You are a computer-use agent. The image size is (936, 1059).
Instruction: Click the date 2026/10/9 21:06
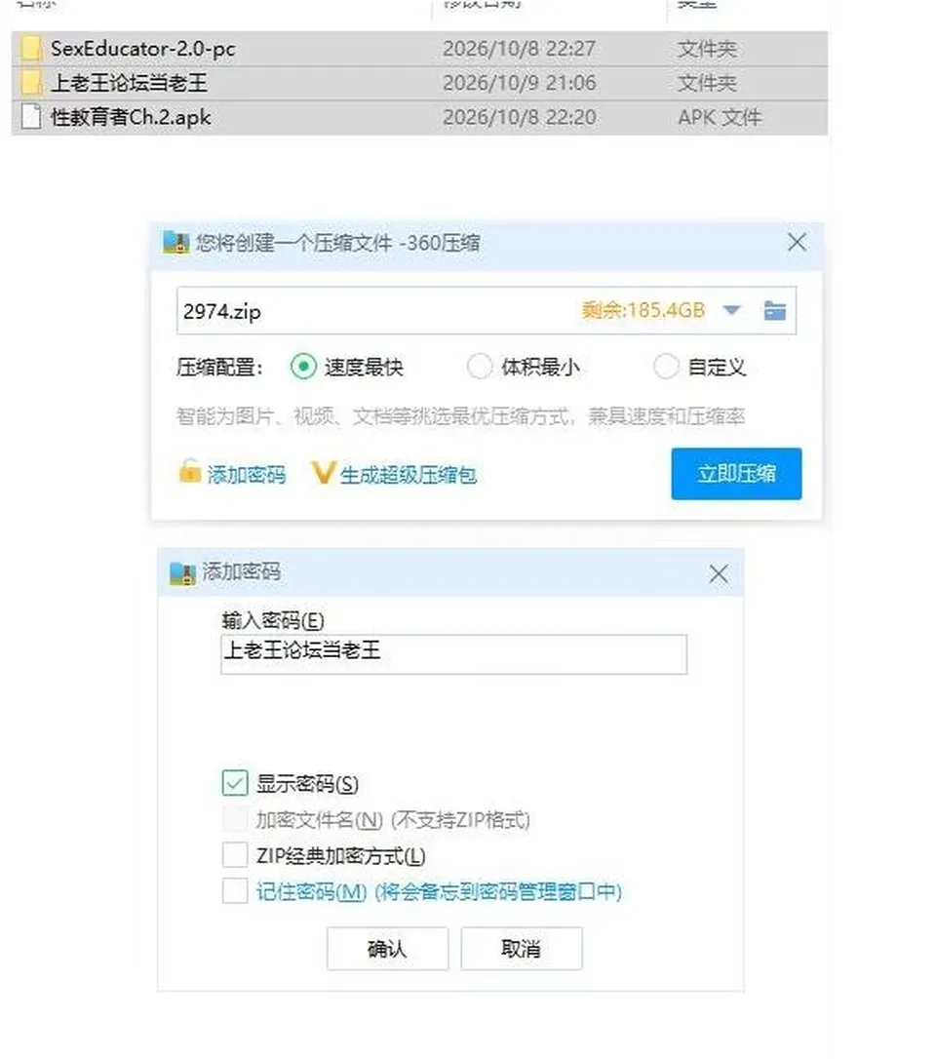click(520, 83)
